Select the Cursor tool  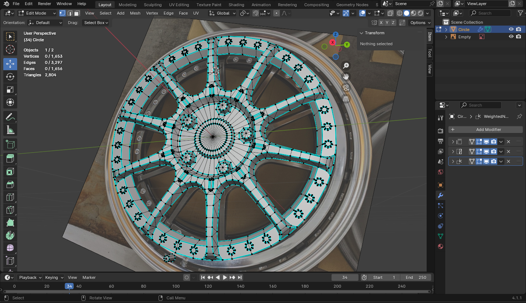click(10, 49)
